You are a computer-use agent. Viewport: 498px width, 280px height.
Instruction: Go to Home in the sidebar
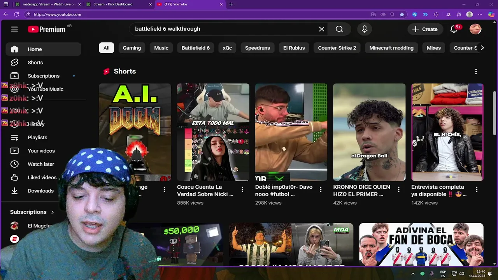(x=43, y=49)
